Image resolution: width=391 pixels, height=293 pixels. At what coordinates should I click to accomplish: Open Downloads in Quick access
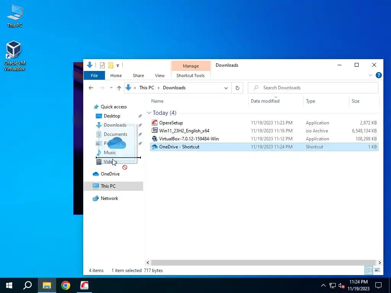[x=115, y=125]
